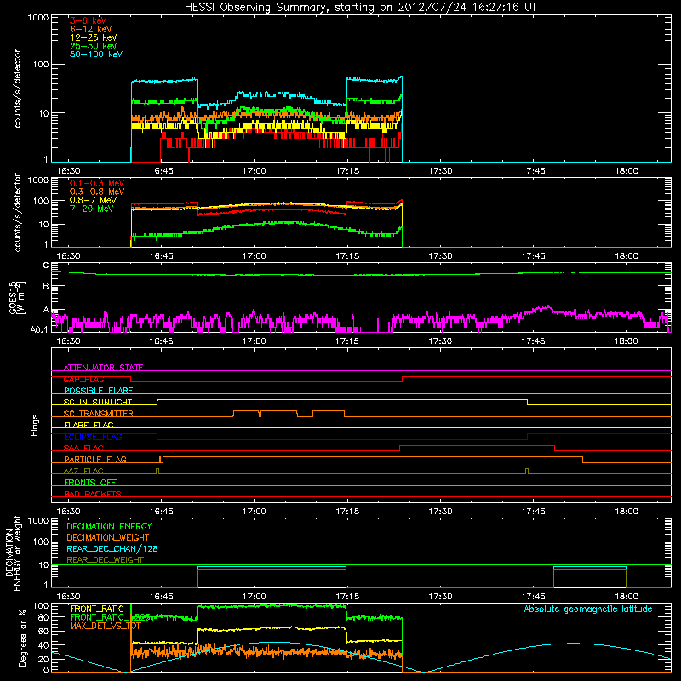Select the AAZ_FLAG label
The image size is (681, 681).
point(83,471)
